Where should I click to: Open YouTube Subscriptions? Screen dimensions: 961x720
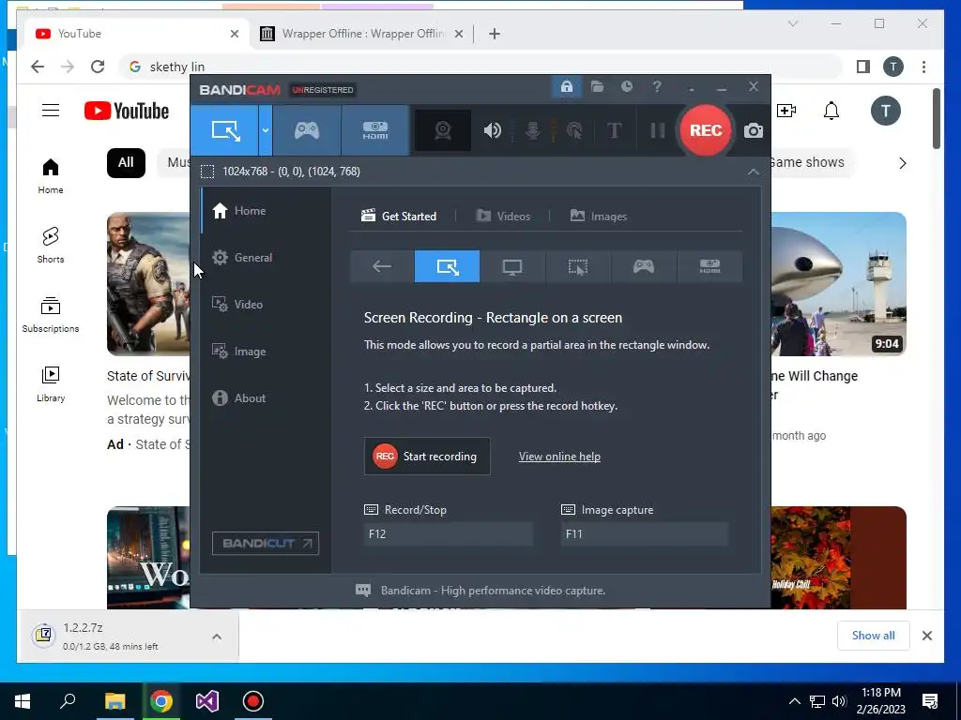pyautogui.click(x=51, y=315)
